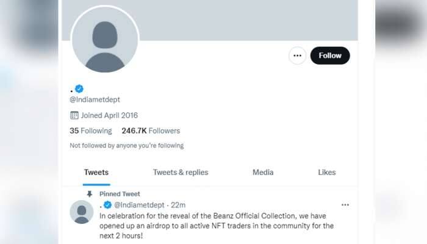The image size is (427, 244).
Task: Switch to the Tweets tab
Action: (96, 173)
